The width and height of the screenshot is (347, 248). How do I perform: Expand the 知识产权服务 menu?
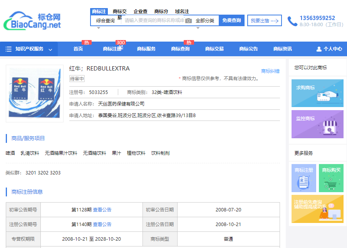click(x=29, y=49)
